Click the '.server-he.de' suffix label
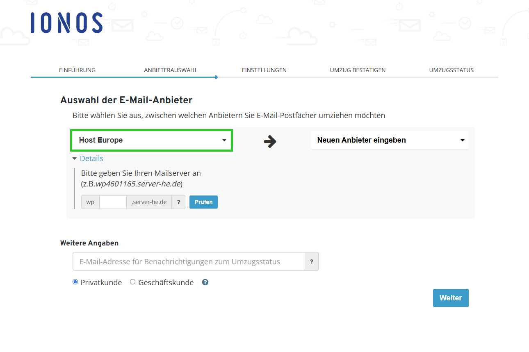The width and height of the screenshot is (529, 352). point(149,202)
